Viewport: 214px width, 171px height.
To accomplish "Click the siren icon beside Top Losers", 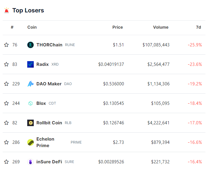I will click(7, 11).
